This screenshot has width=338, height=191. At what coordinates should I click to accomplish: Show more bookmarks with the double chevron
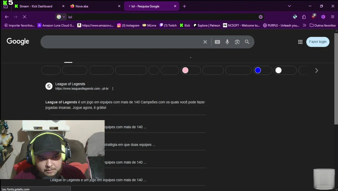pos(304,25)
